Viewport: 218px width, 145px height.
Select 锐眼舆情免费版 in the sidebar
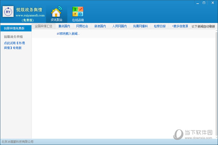click(x=16, y=28)
